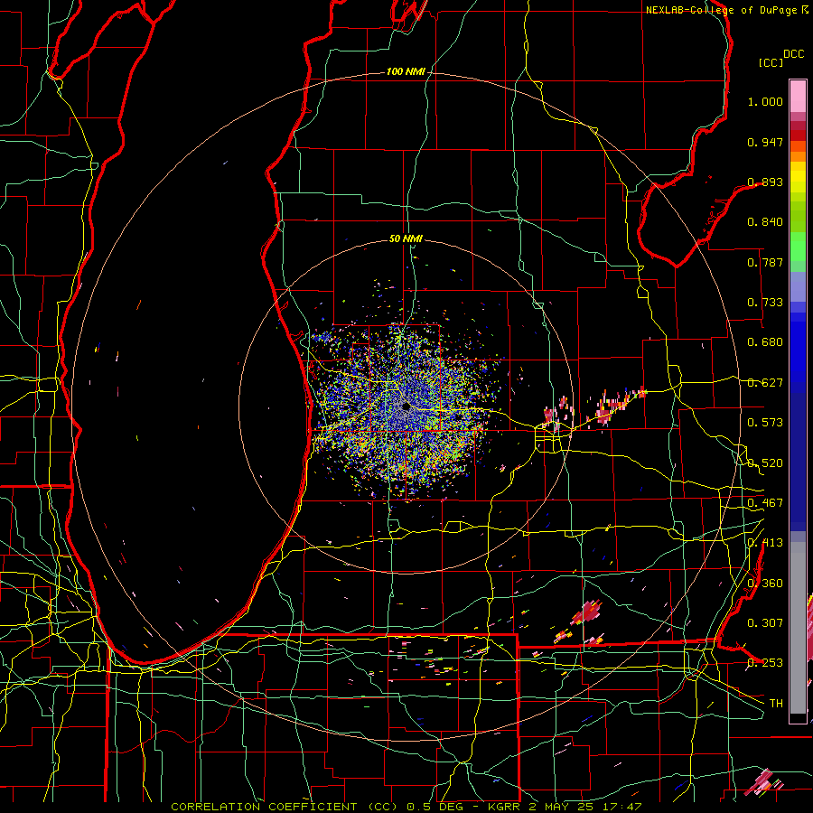The width and height of the screenshot is (813, 813).
Task: Select the 0.360 scale value
Action: coord(765,584)
